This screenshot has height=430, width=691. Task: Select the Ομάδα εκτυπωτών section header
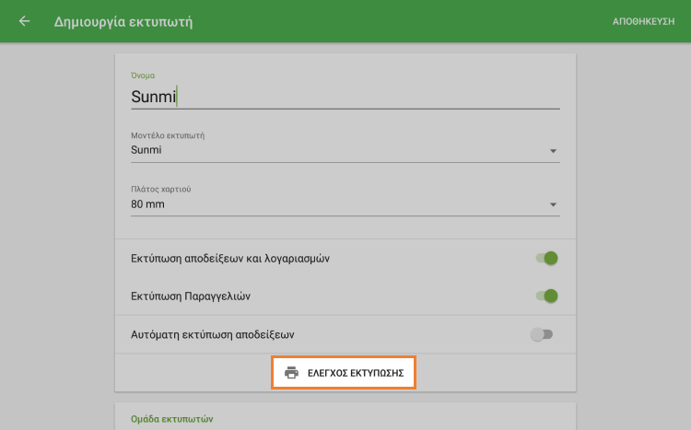[x=172, y=419]
